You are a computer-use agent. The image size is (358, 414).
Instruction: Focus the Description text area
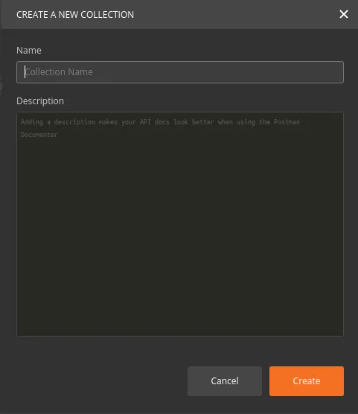click(x=180, y=224)
